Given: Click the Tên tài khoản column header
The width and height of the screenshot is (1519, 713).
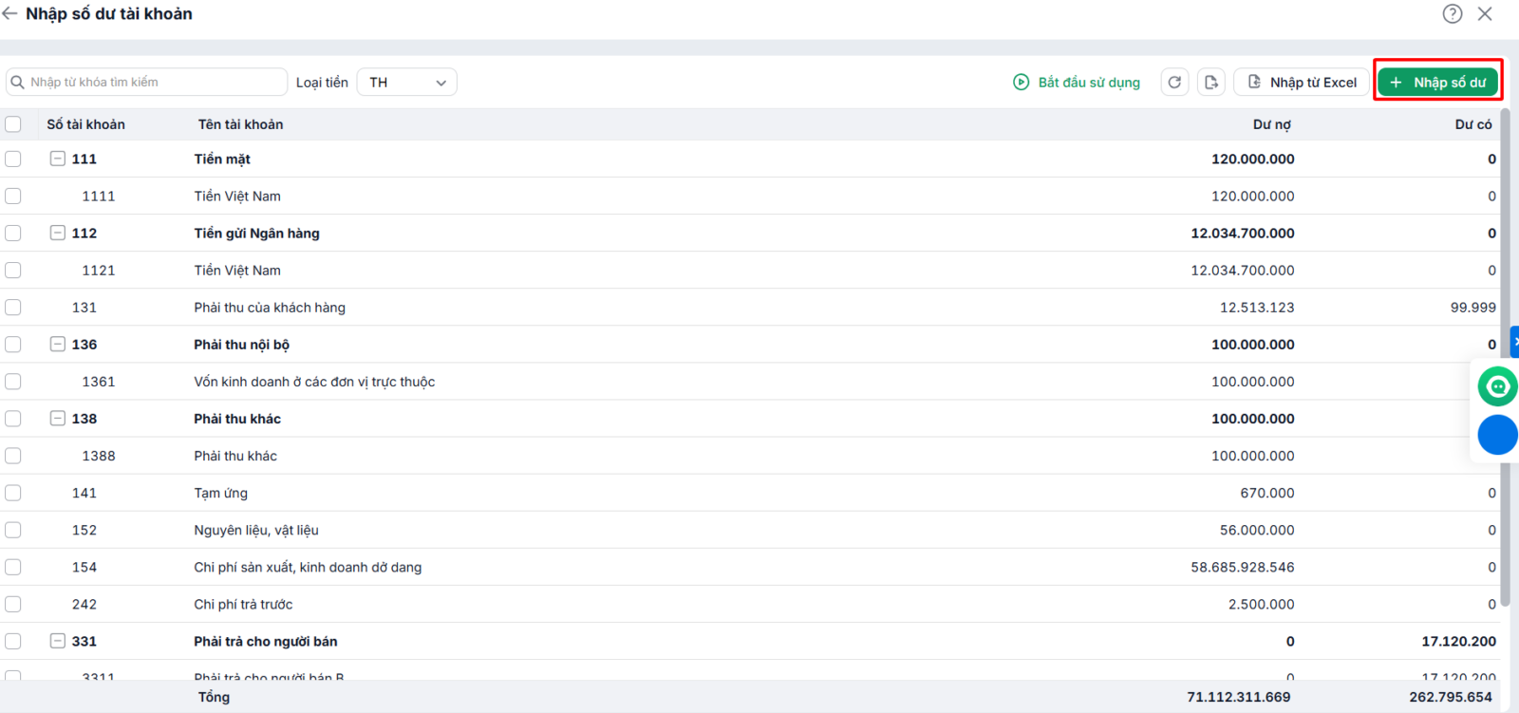Looking at the screenshot, I should (240, 124).
